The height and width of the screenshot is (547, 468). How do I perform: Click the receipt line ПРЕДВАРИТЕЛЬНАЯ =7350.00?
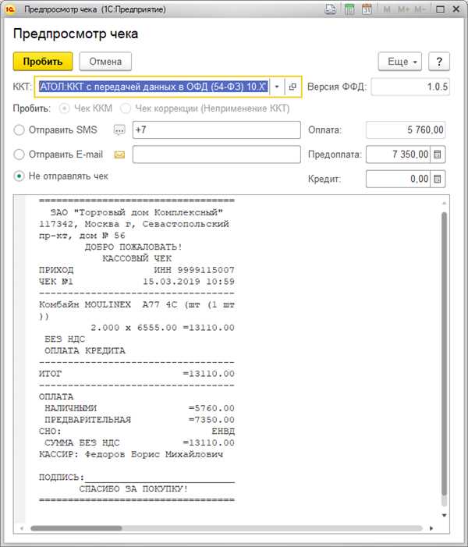tap(140, 420)
